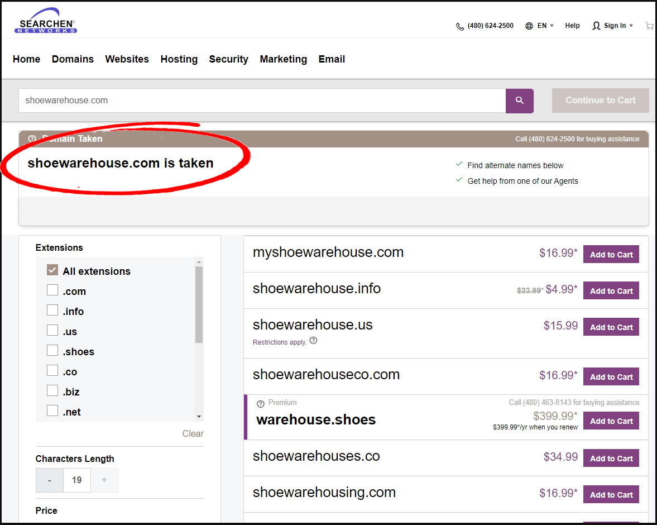This screenshot has width=657, height=525.
Task: Click the globe language icon
Action: click(x=529, y=26)
